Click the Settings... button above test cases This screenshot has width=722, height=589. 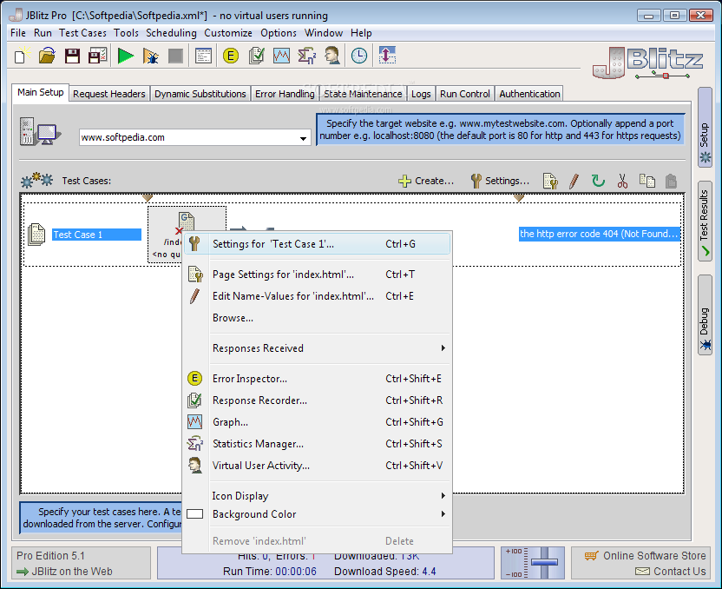tap(500, 181)
